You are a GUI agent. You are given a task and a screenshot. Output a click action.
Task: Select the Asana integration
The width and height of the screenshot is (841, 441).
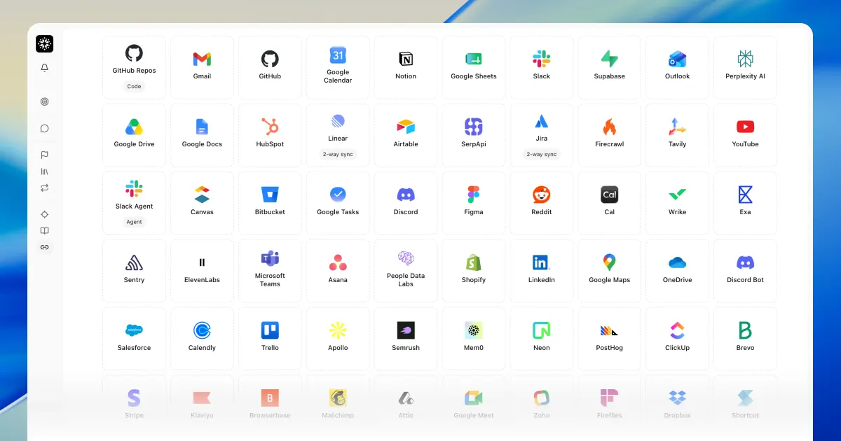click(338, 271)
